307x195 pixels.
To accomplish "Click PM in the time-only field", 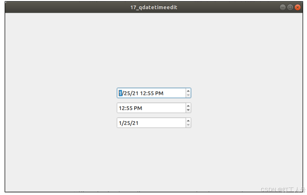I will [x=138, y=108].
